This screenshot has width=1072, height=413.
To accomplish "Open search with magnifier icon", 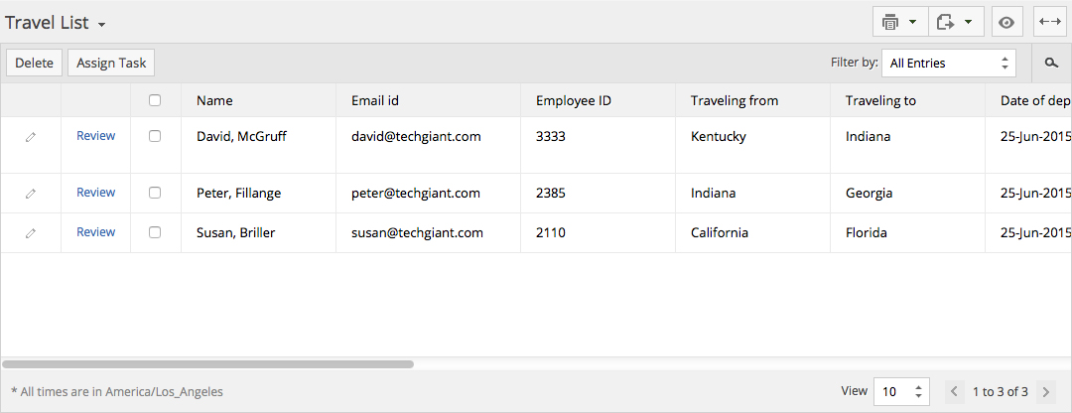I will [x=1051, y=63].
